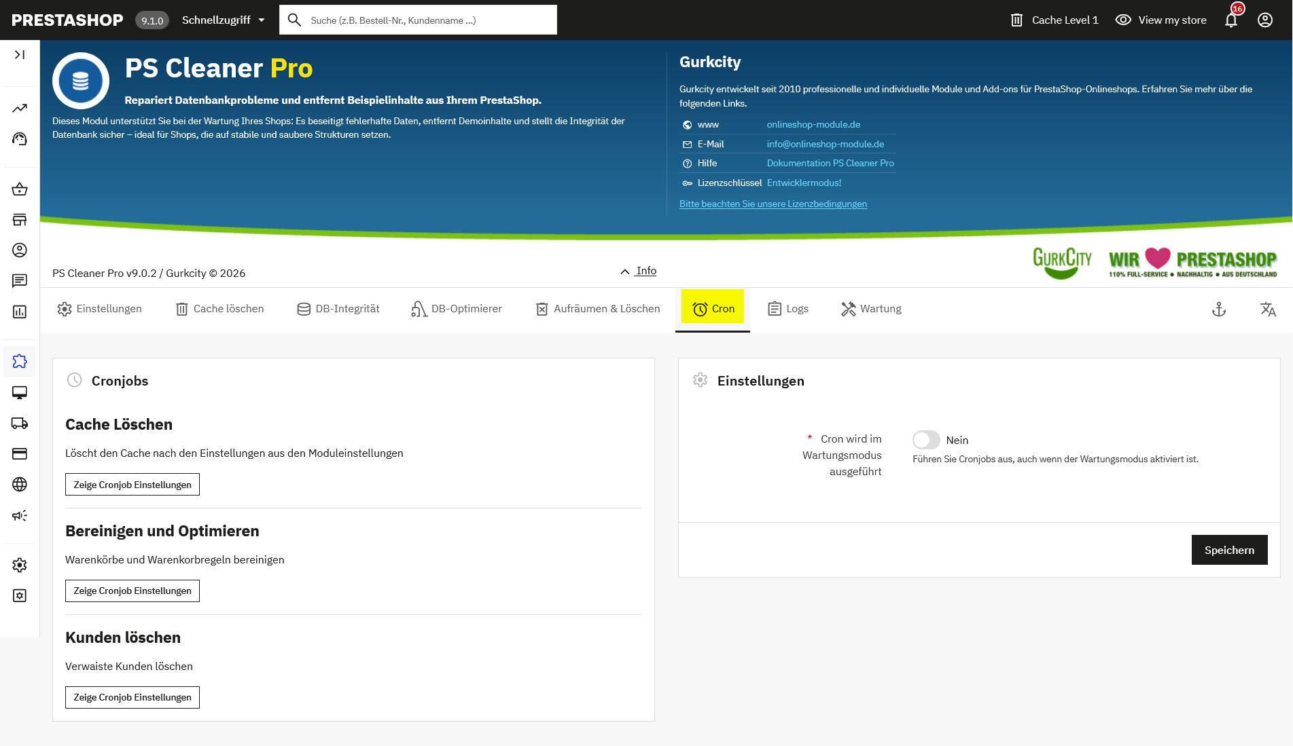
Task: Switch to the DB-Optimierer tab
Action: (457, 309)
